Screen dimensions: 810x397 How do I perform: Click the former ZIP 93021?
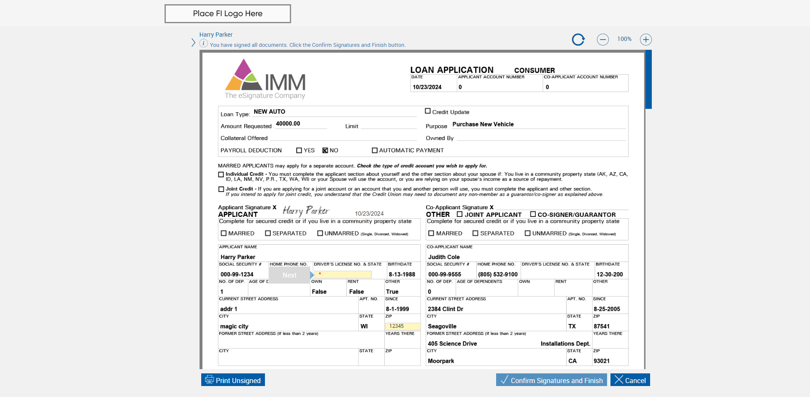point(602,361)
